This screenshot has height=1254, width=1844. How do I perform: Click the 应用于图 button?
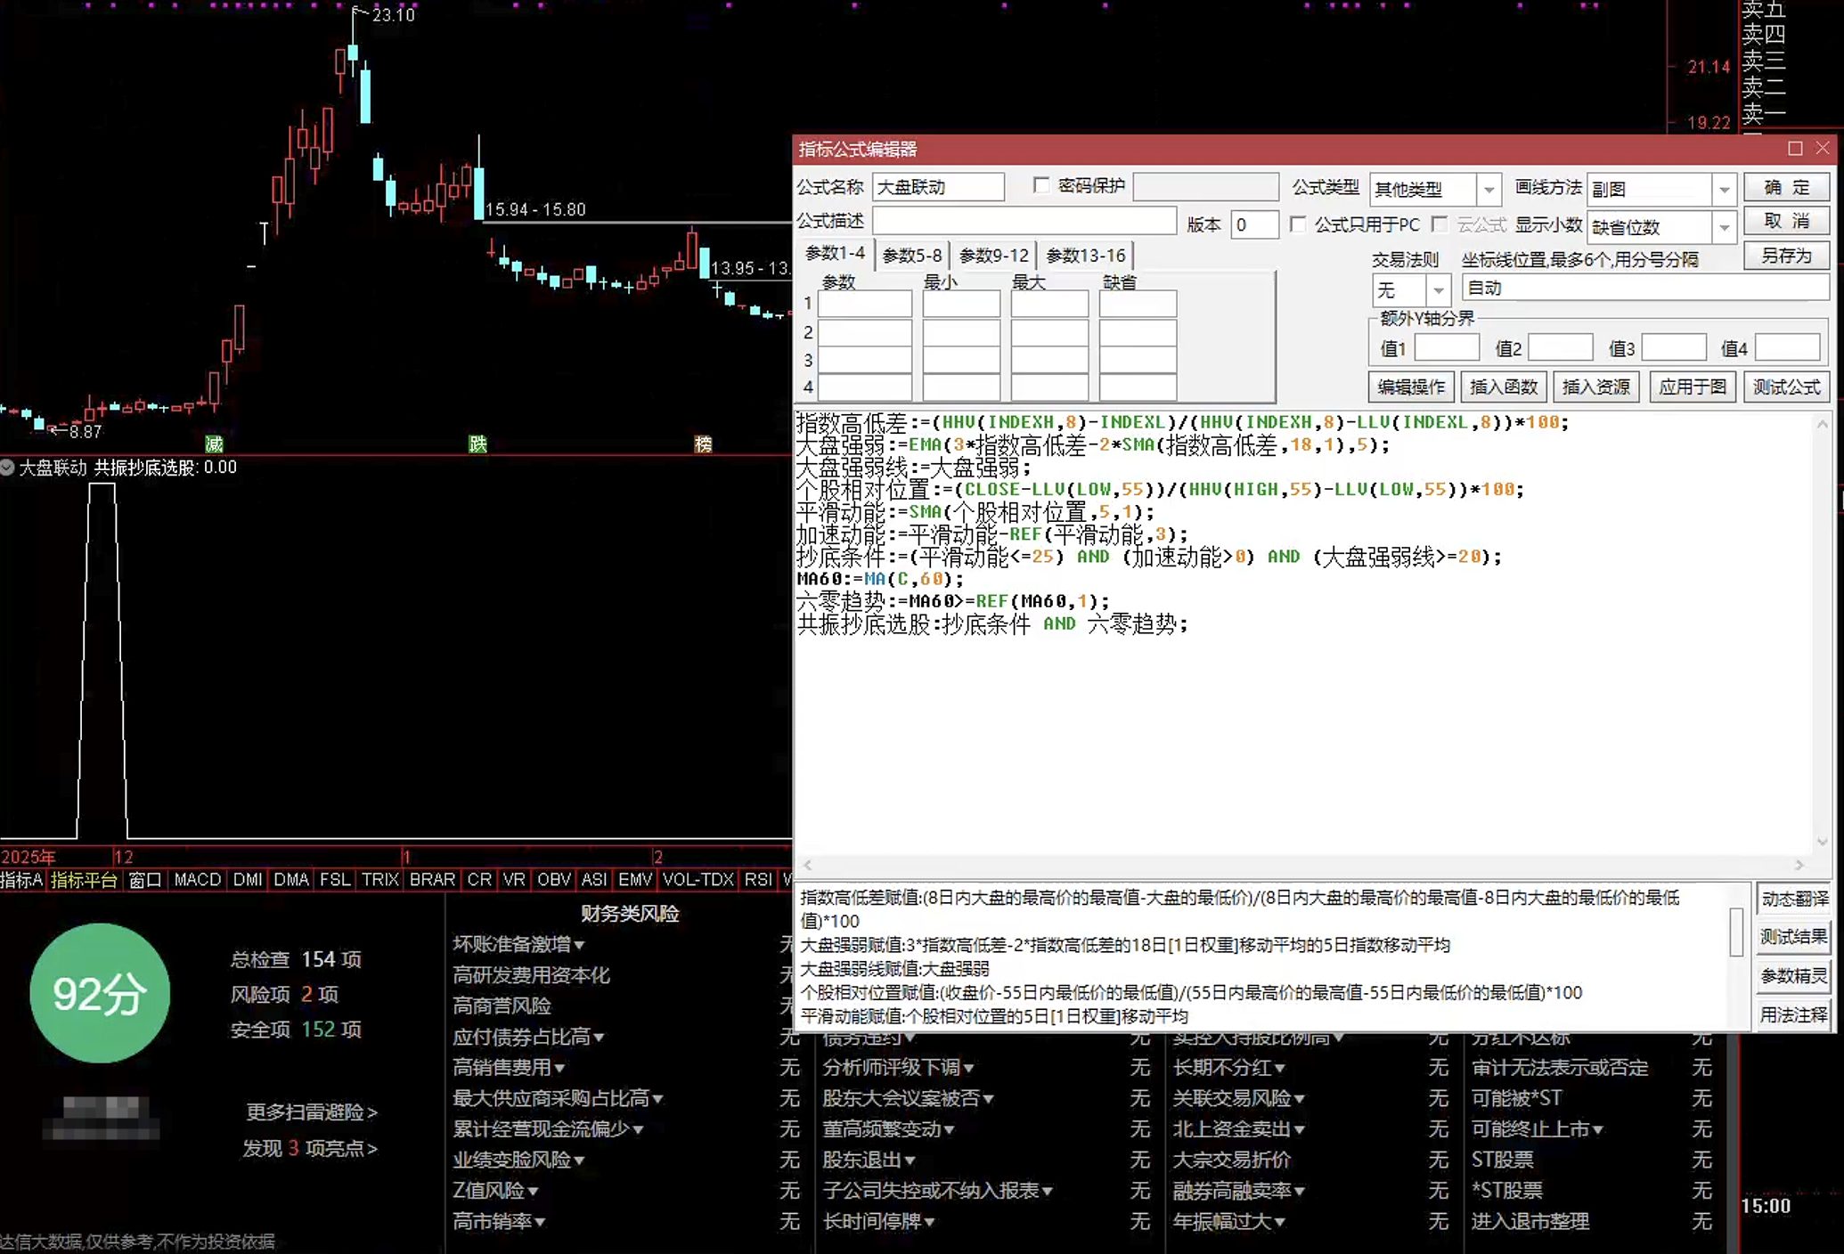[x=1692, y=387]
